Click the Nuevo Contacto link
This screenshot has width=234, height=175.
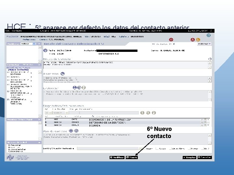pos(18,70)
